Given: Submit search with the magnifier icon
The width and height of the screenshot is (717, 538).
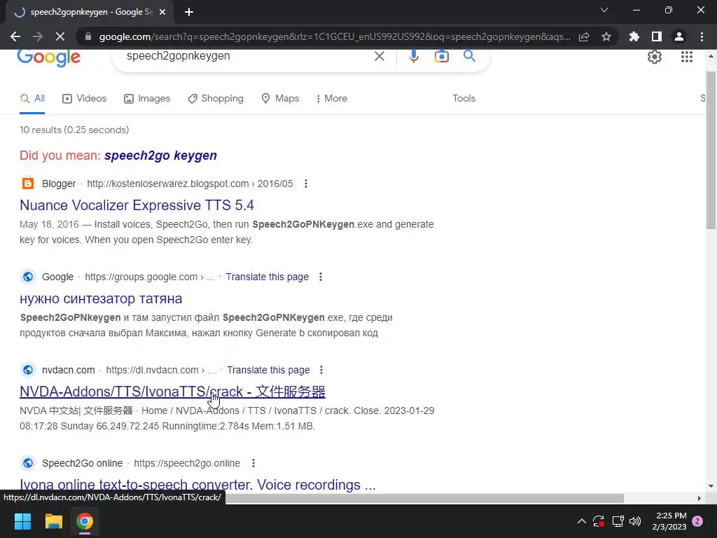Looking at the screenshot, I should click(469, 56).
